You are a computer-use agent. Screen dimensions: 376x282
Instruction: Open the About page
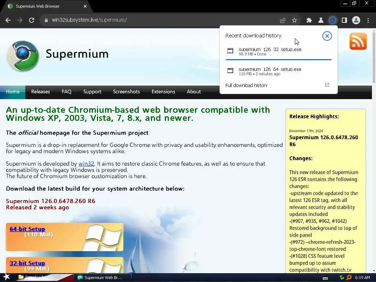(194, 92)
